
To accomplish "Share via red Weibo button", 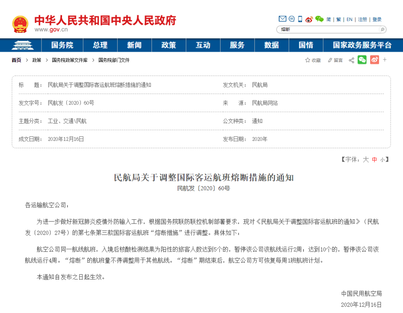I will [x=375, y=60].
